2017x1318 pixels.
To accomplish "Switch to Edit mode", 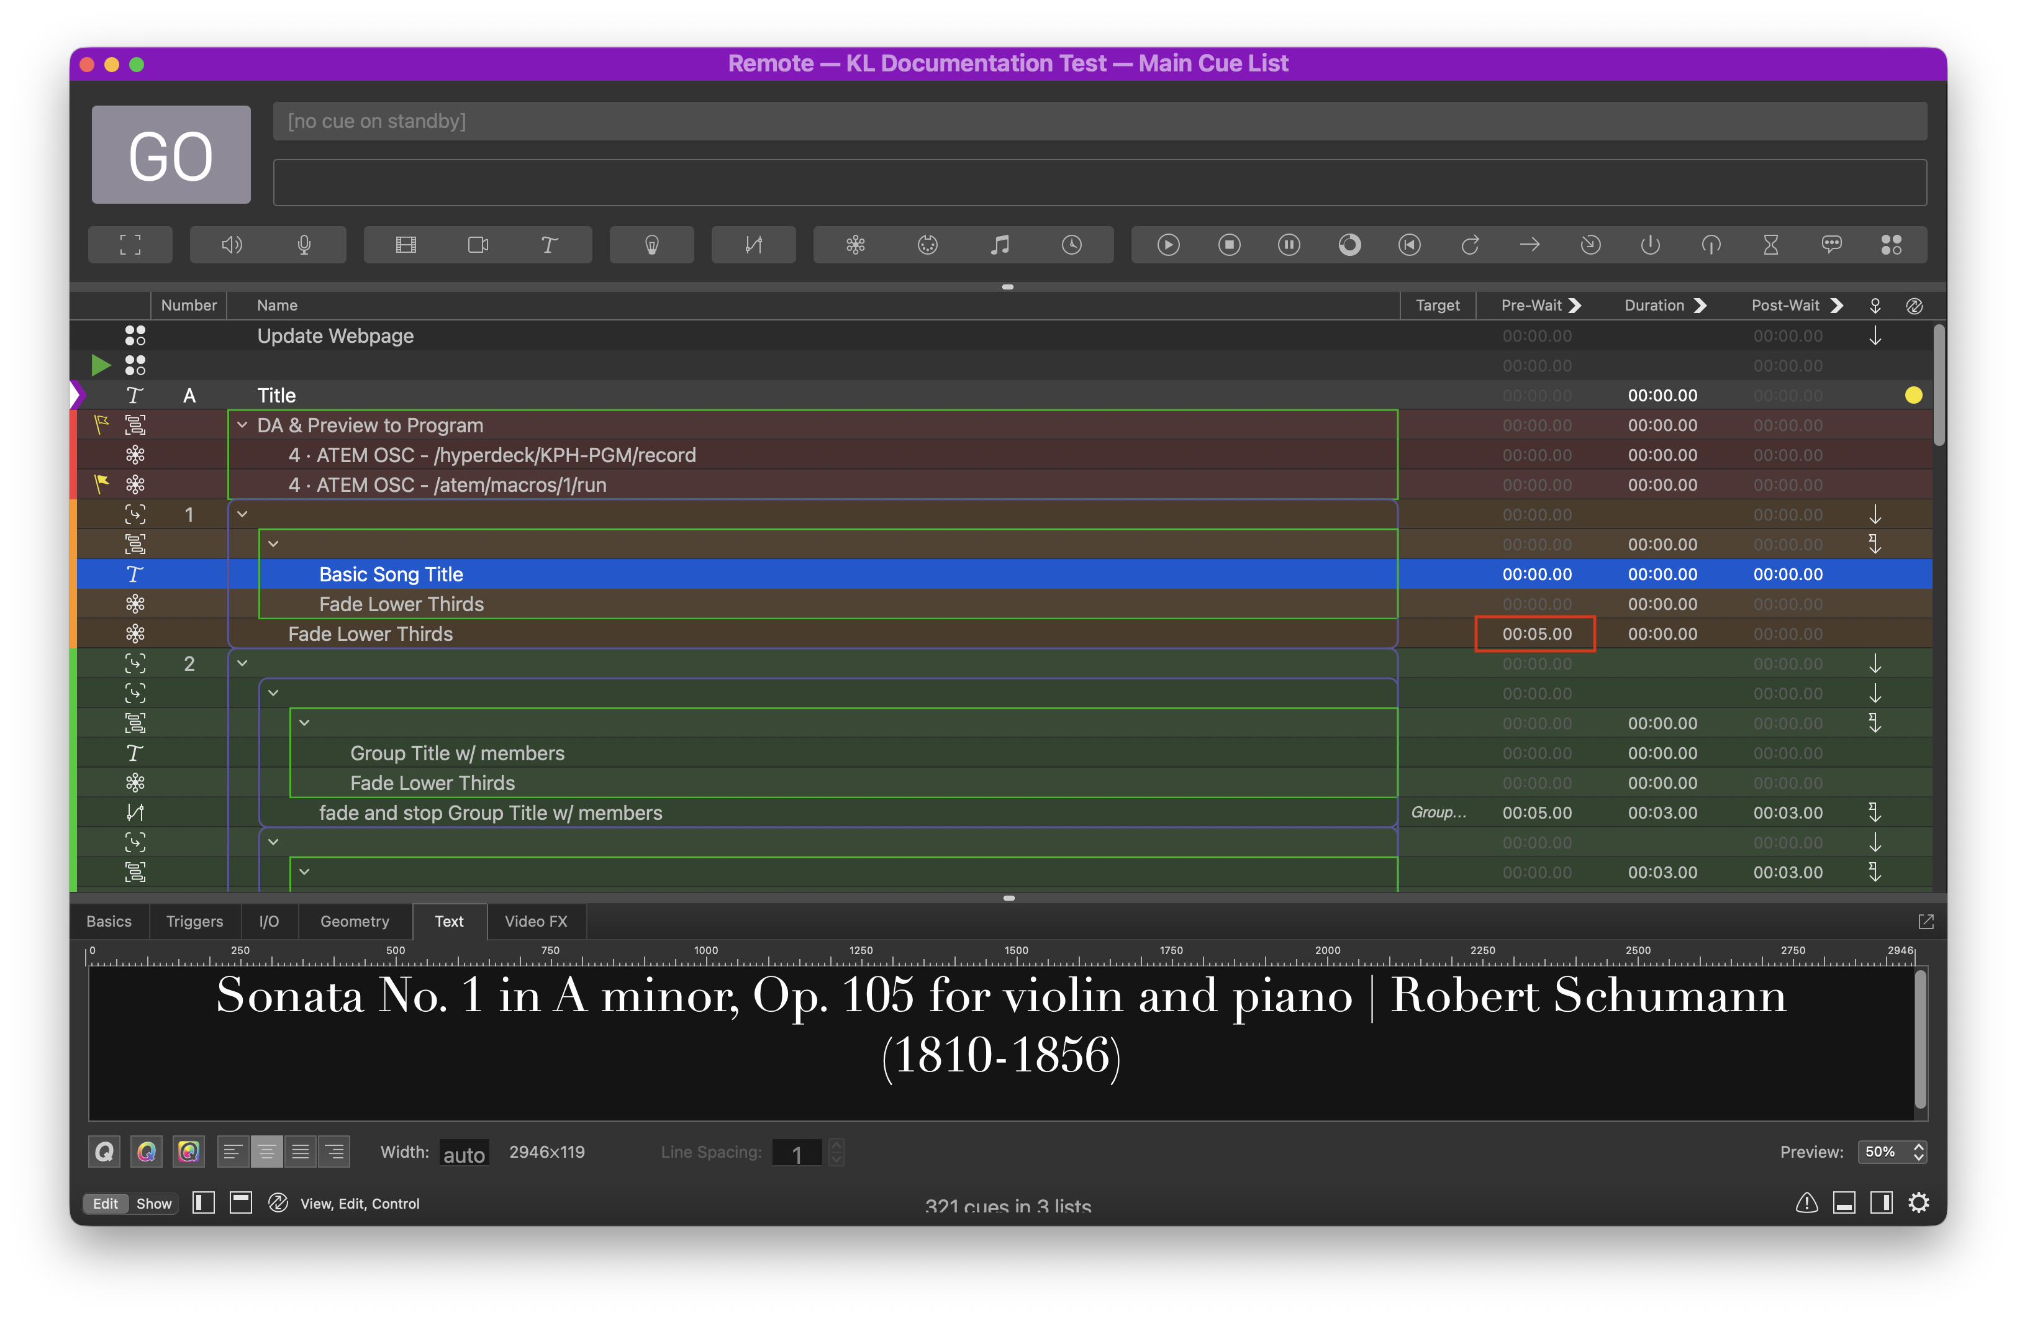I will (105, 1204).
